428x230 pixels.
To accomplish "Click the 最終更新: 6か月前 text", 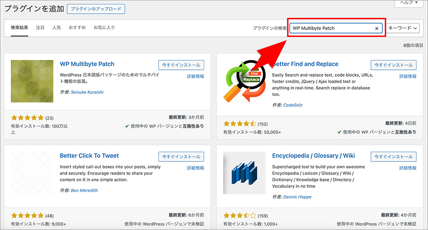I will pos(186,215).
